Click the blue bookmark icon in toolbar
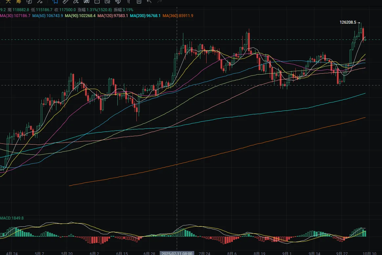The width and height of the screenshot is (382, 255). [x=55, y=2]
